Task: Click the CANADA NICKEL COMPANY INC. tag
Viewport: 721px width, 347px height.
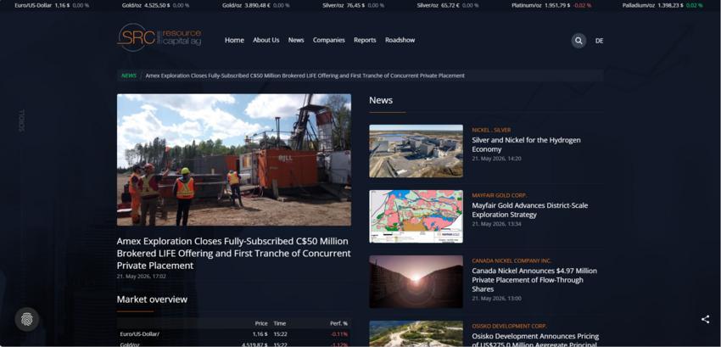Action: tap(511, 261)
